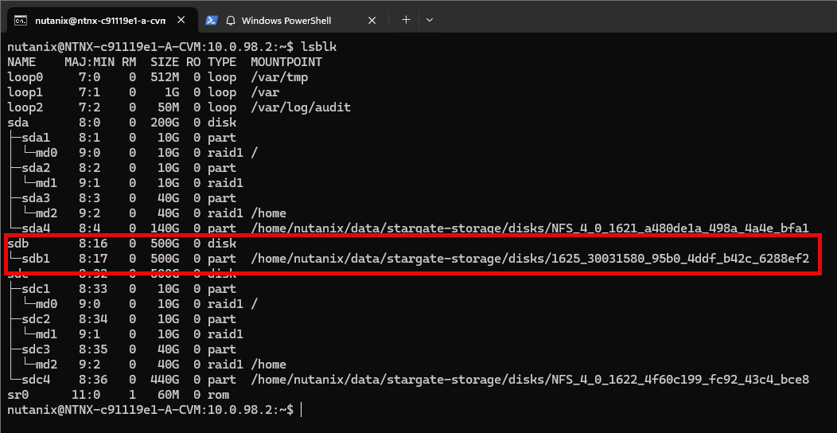Click the '8:36' MAJ:MIN value
The height and width of the screenshot is (433, 837).
[x=93, y=380]
